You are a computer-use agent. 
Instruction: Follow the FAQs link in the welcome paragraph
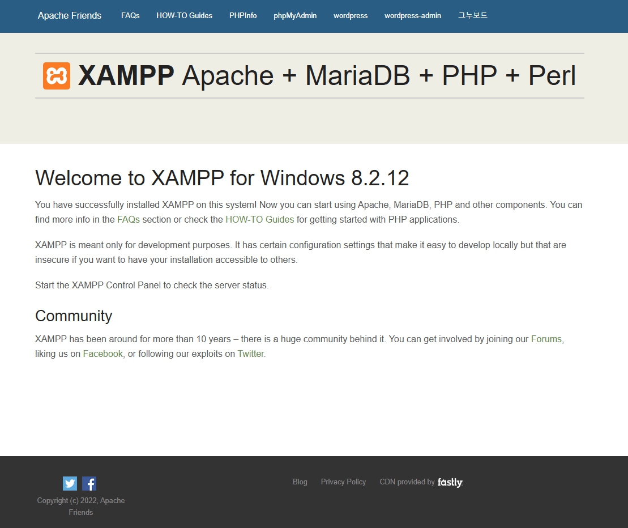[x=129, y=220]
